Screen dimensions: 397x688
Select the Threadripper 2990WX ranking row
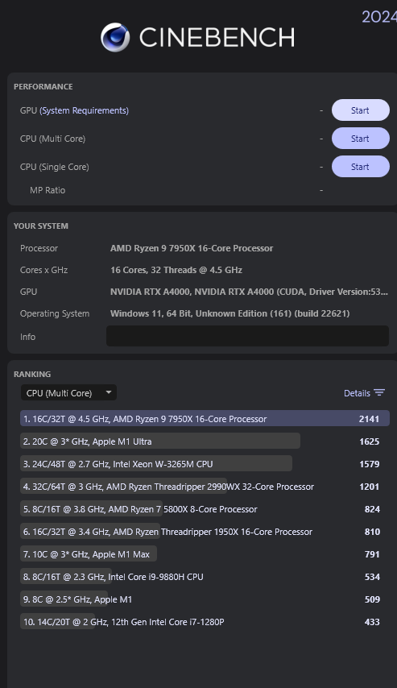[x=205, y=486]
